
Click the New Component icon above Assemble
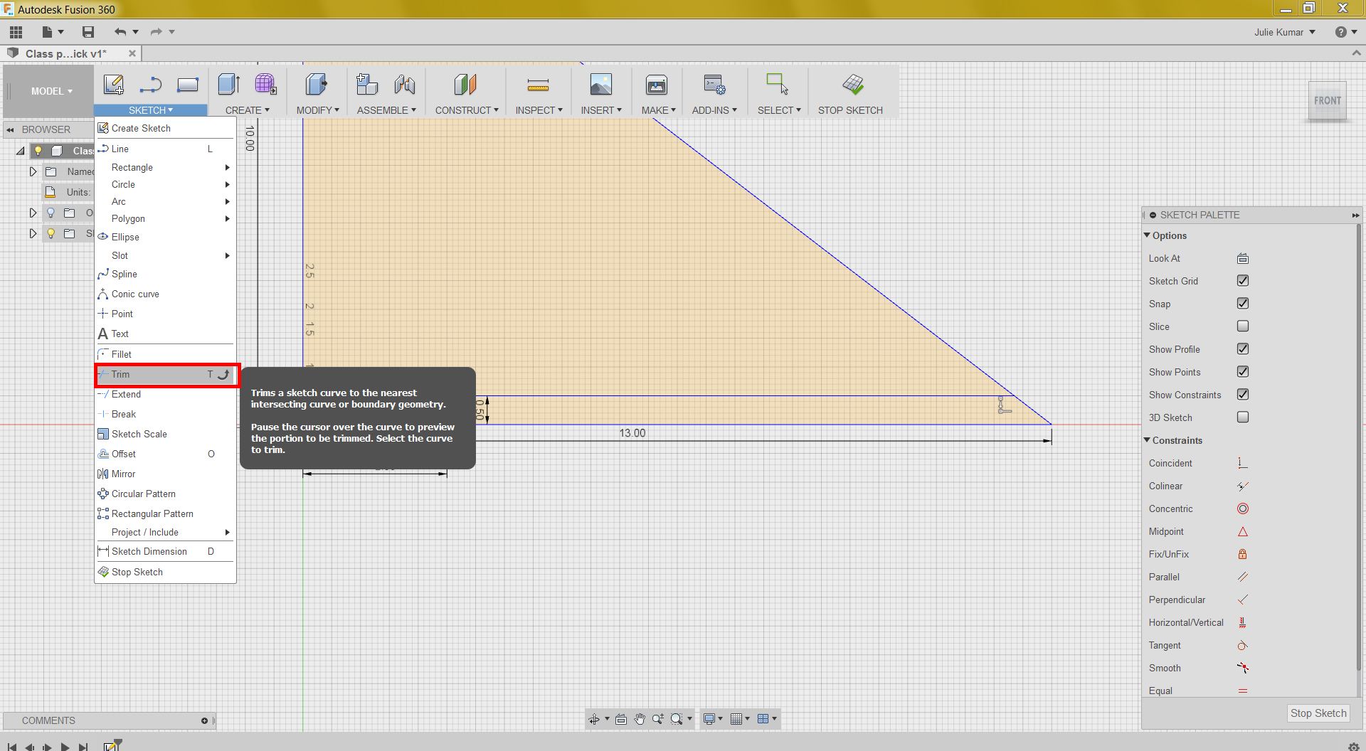point(367,85)
